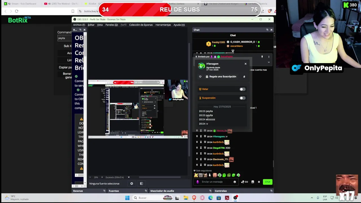Open three-dot menu on pinned message
The height and width of the screenshot is (203, 361).
[269, 57]
